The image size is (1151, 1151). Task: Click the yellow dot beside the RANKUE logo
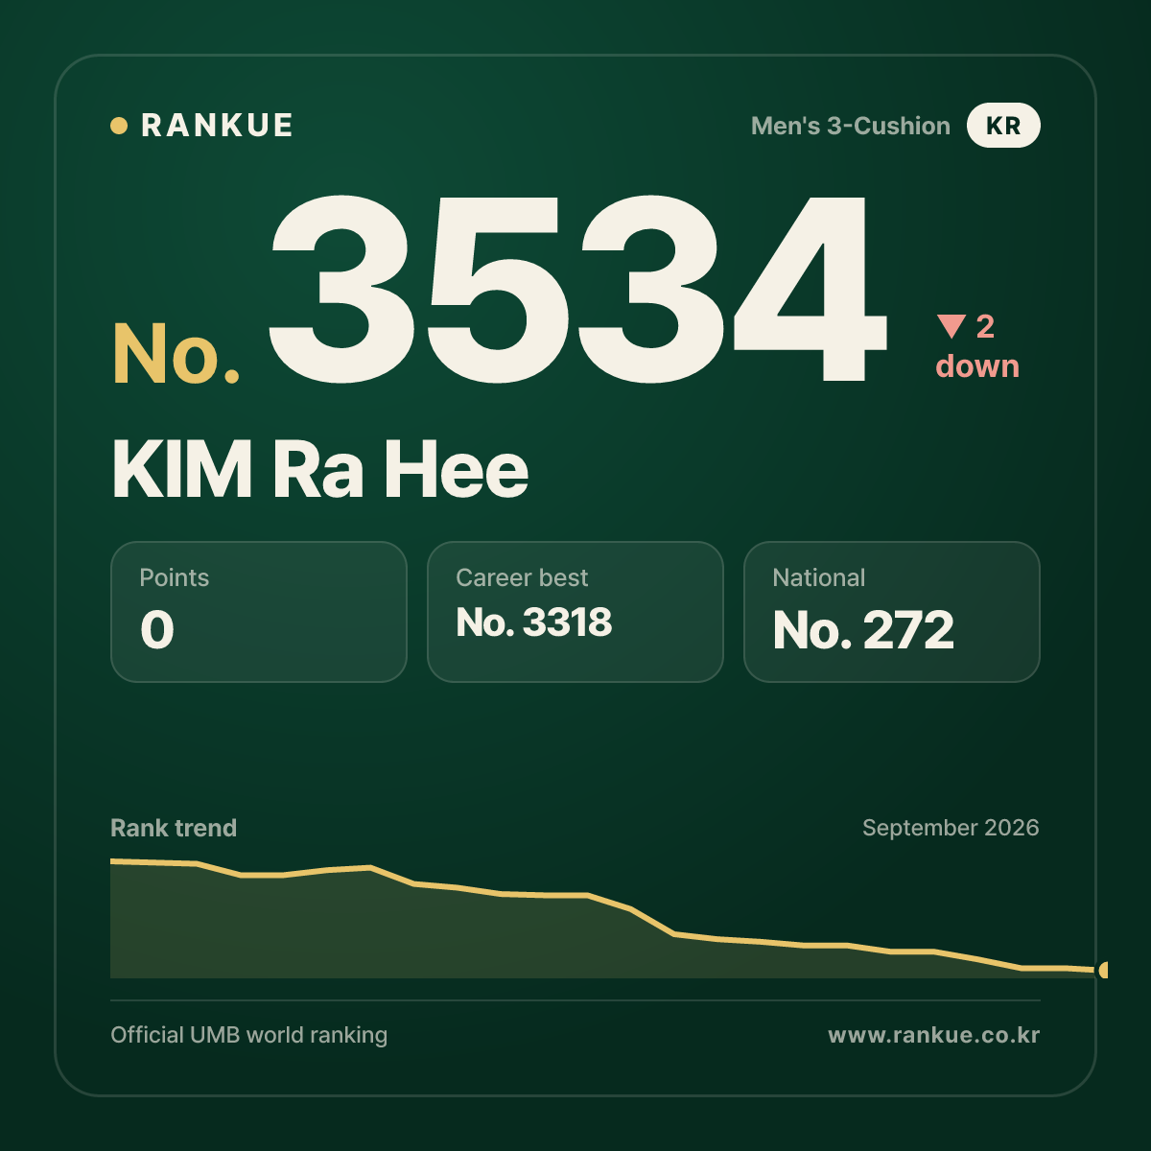coord(119,126)
